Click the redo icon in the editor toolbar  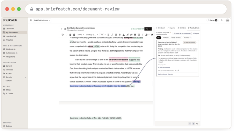[66, 35]
